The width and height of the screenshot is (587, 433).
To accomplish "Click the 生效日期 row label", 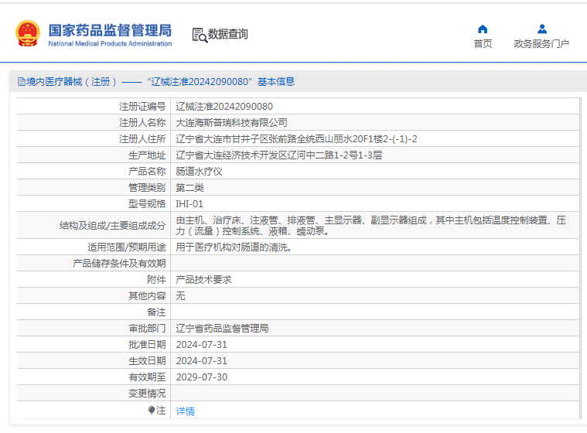I will point(147,361).
